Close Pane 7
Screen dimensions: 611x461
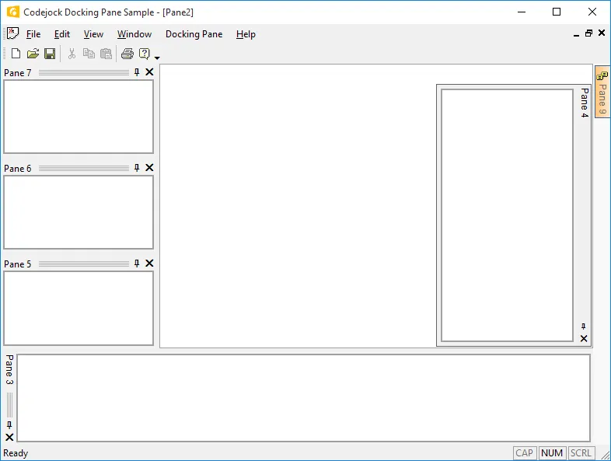(x=149, y=72)
